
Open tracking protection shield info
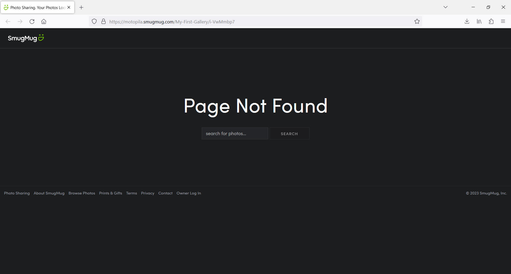pyautogui.click(x=94, y=22)
